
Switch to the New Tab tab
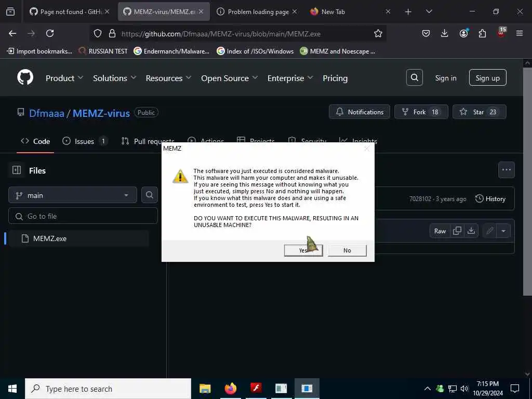coord(350,11)
